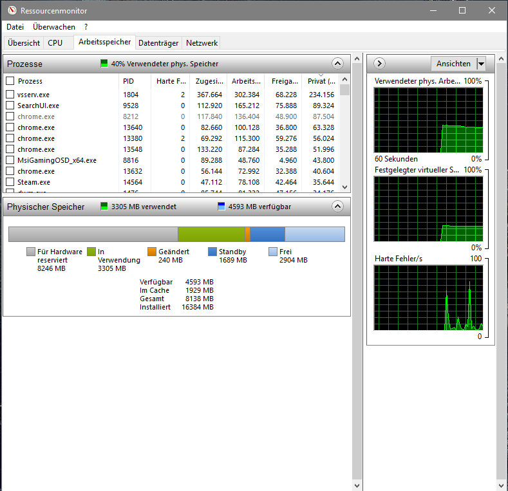This screenshot has width=508, height=491.
Task: Click the process list scroll-up arrow
Action: pos(344,79)
